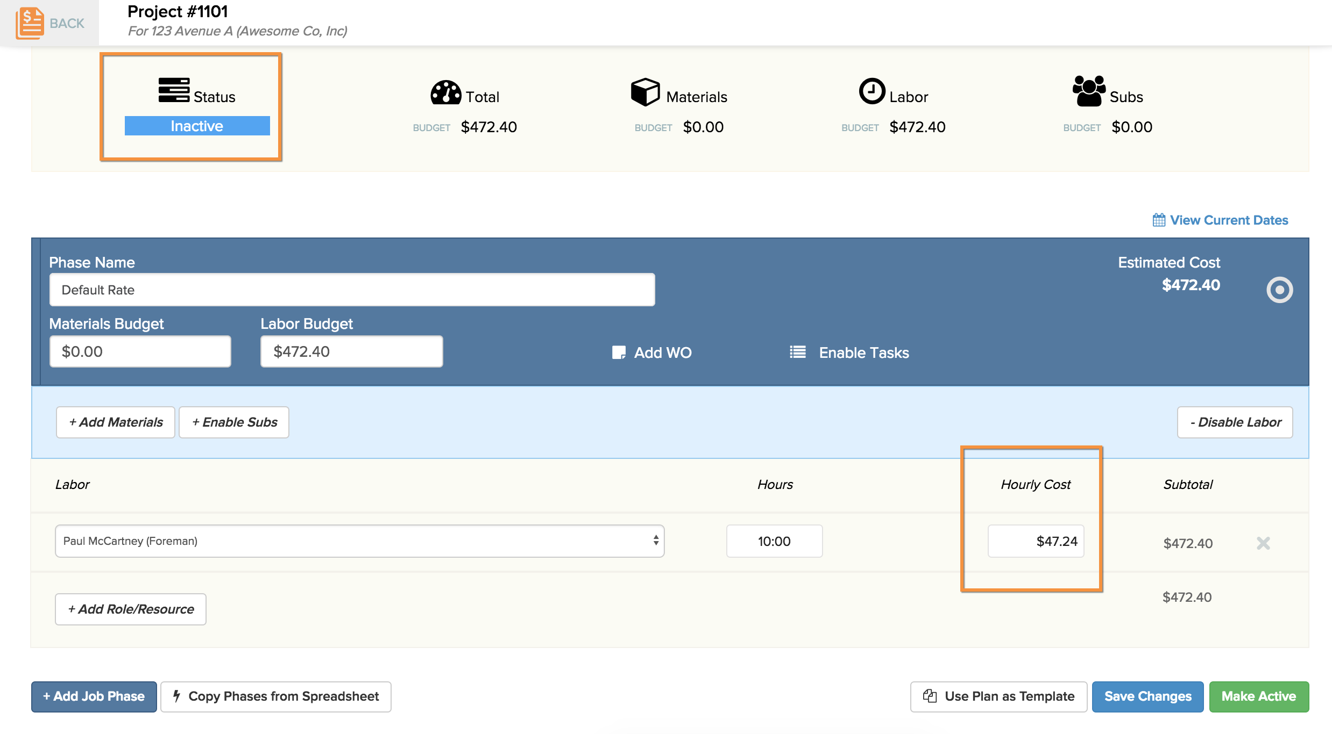Screen dimensions: 1332x734
Task: Click the Hours column header
Action: [x=775, y=484]
